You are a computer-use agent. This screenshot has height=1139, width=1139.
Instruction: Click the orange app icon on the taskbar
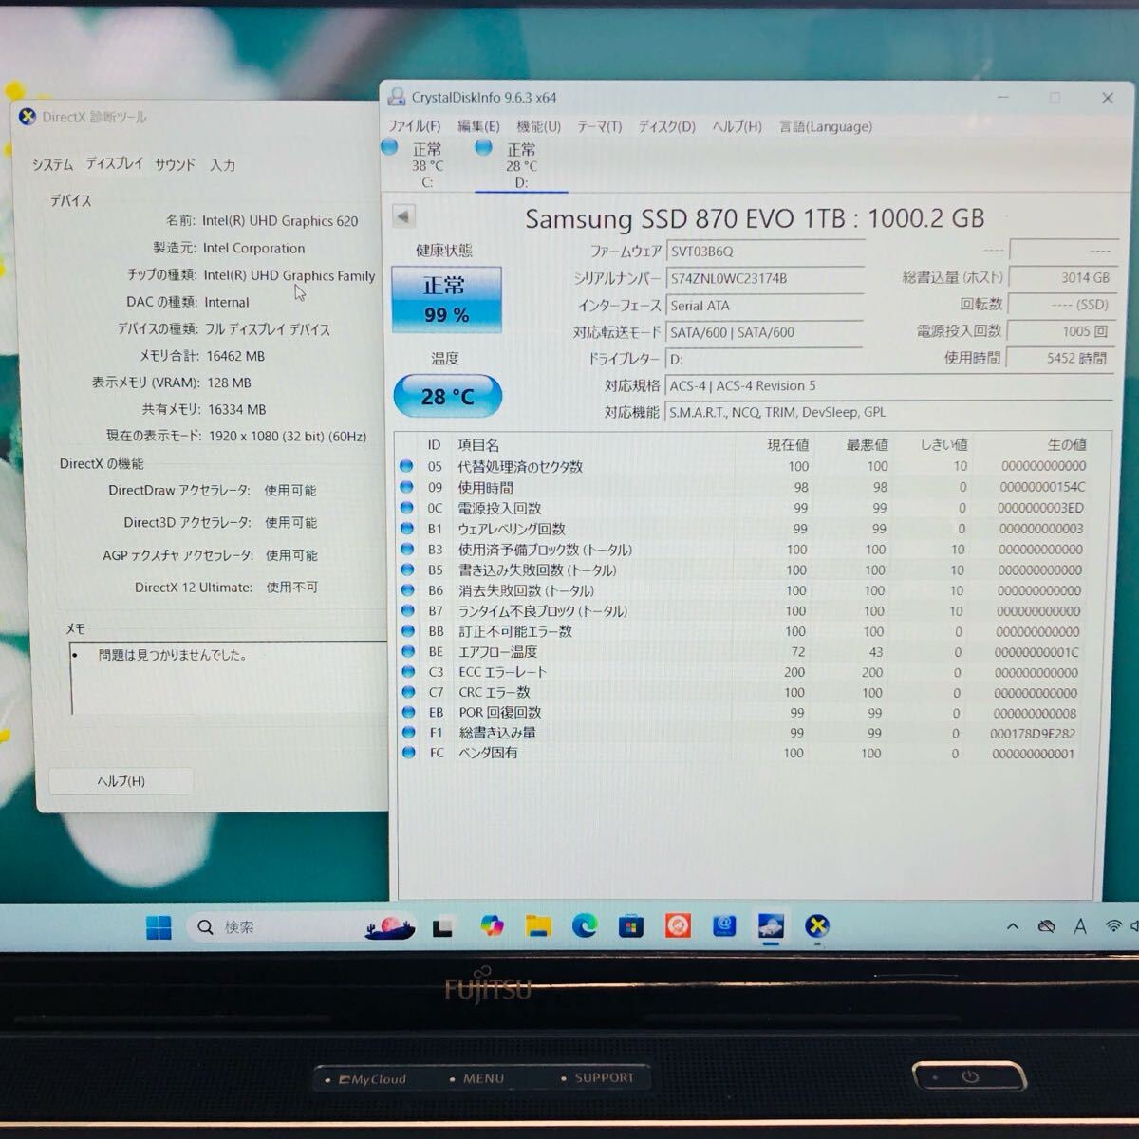pyautogui.click(x=678, y=926)
